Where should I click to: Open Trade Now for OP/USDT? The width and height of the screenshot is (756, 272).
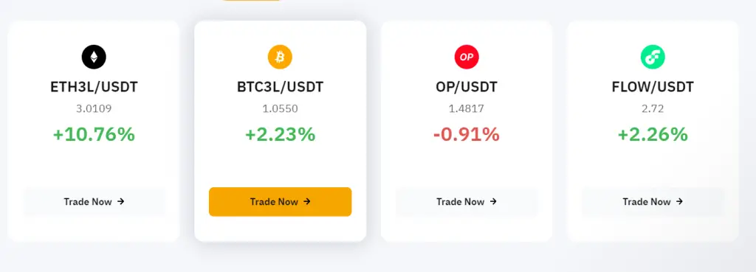(467, 202)
